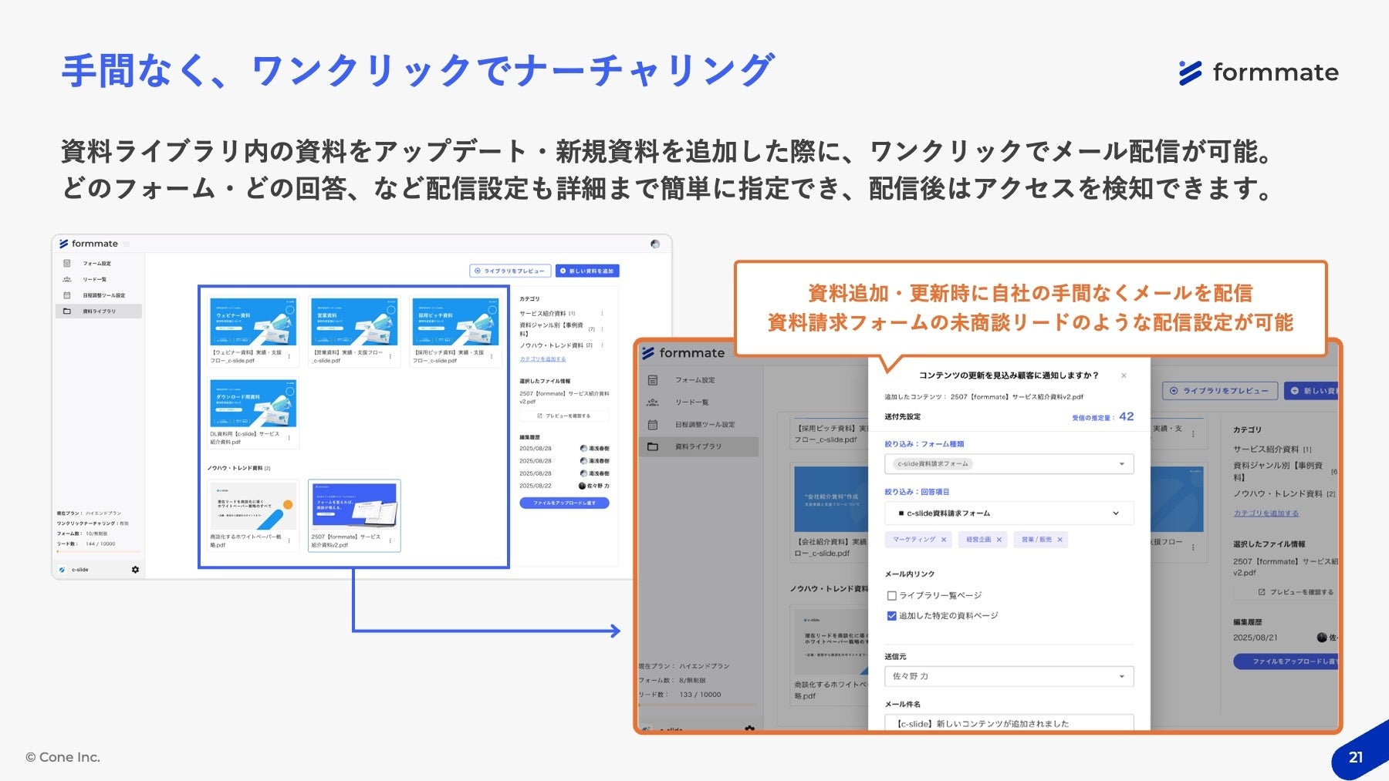Screen dimensions: 1389x781
Task: Open the 送信元 sender dropdown
Action: coord(1009,676)
